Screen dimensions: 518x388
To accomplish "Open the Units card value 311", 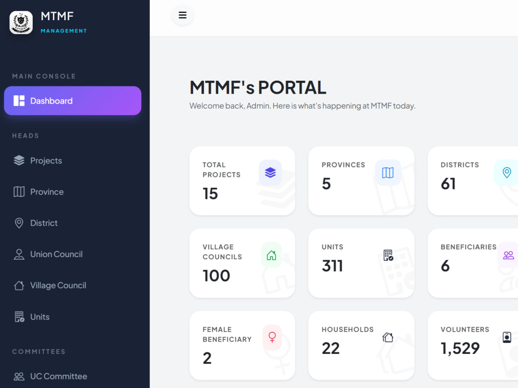I will point(333,266).
